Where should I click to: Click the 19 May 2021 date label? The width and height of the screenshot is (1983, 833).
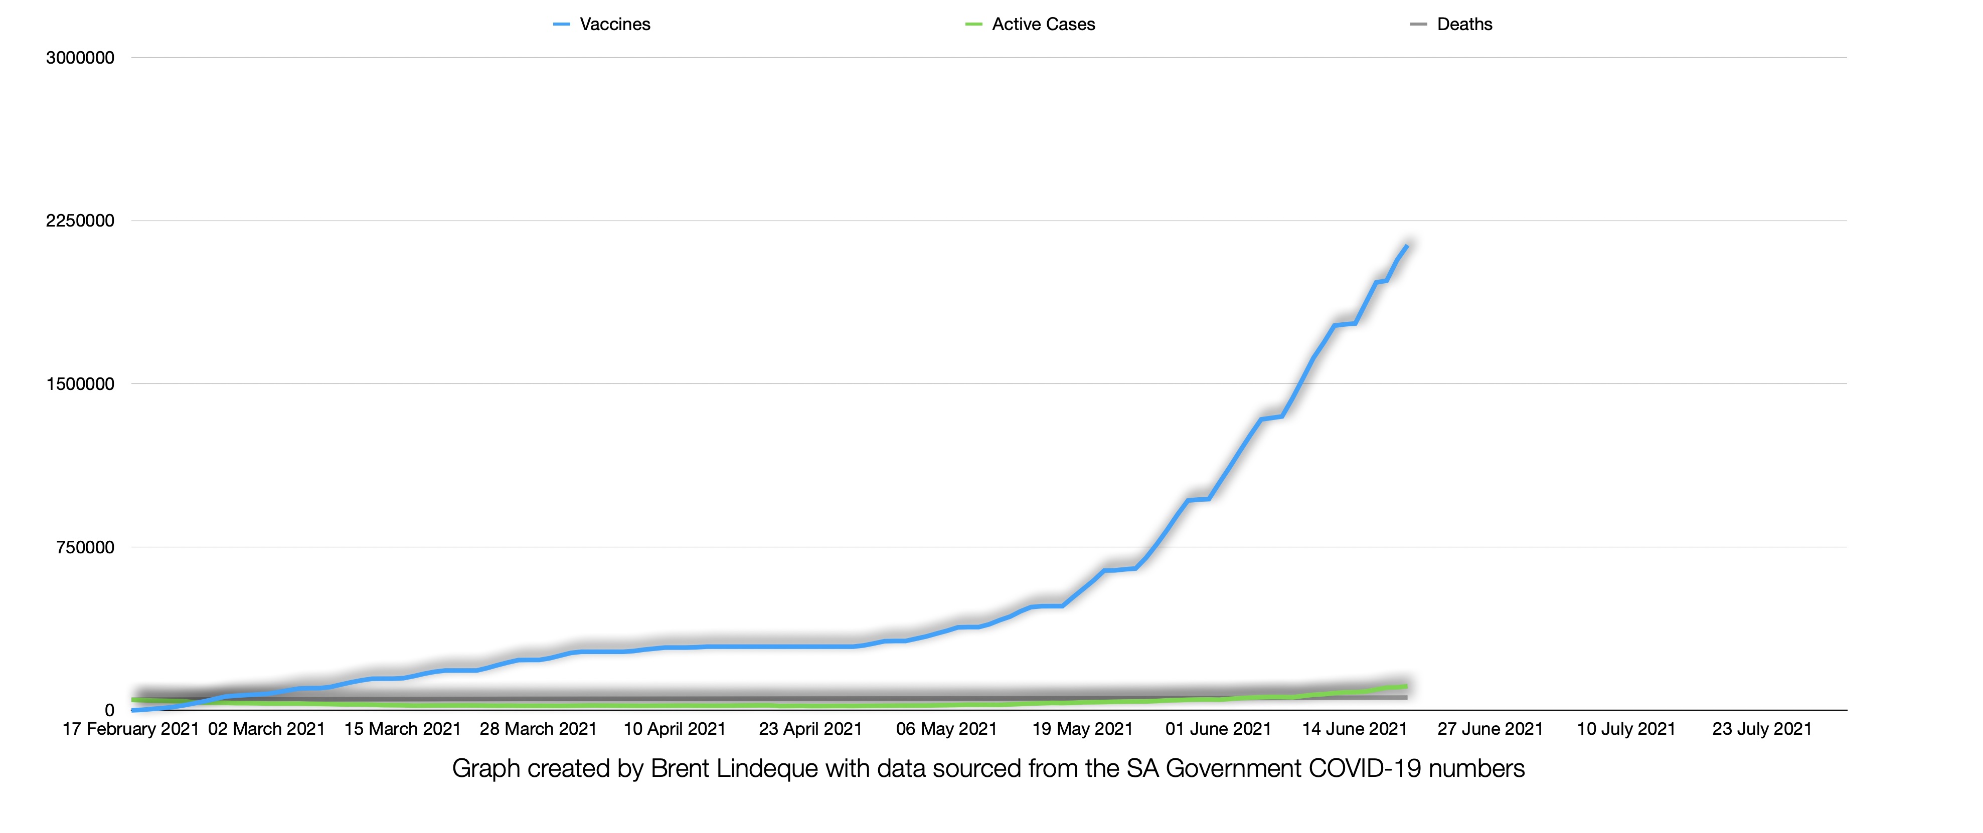tap(1082, 728)
